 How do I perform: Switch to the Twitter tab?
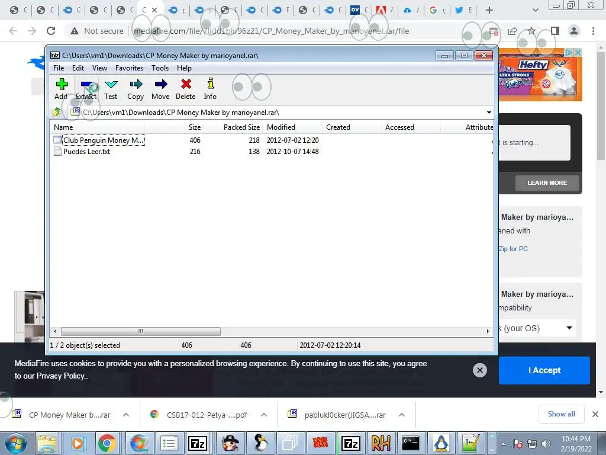tap(463, 10)
